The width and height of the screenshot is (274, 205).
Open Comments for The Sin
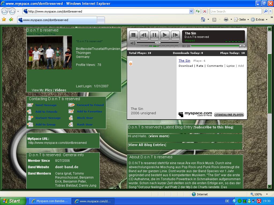tap(215, 66)
